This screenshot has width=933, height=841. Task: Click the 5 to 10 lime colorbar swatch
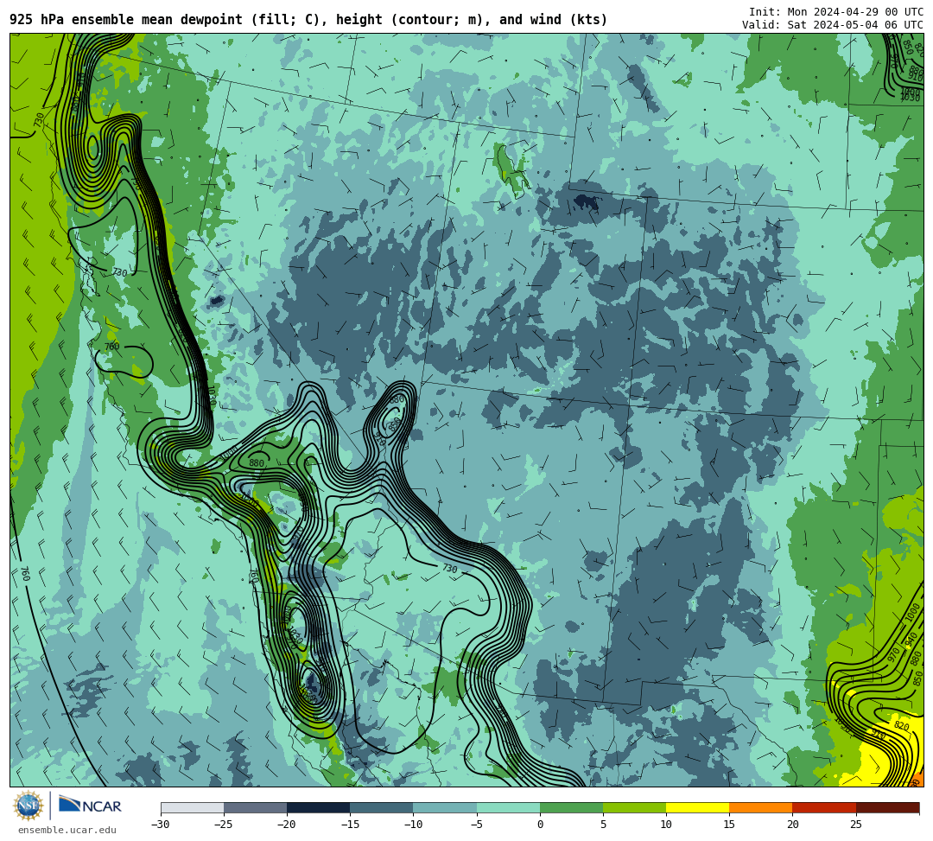pyautogui.click(x=634, y=807)
